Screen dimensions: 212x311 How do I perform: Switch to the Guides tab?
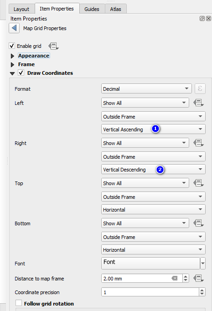(x=92, y=9)
